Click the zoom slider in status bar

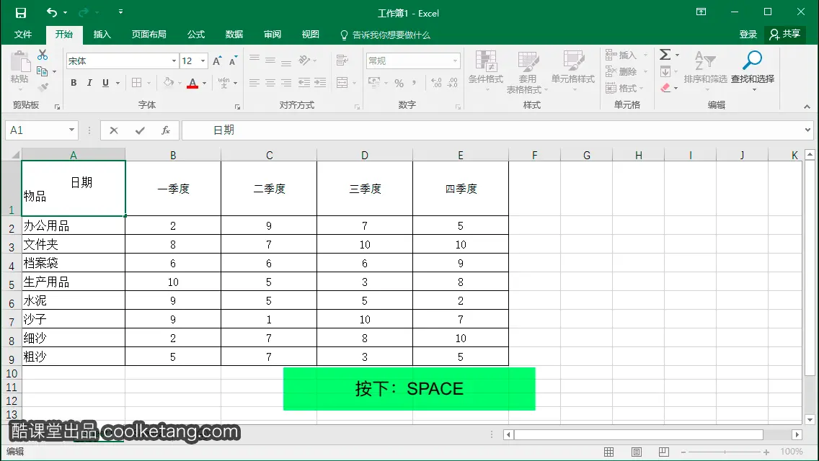point(725,452)
